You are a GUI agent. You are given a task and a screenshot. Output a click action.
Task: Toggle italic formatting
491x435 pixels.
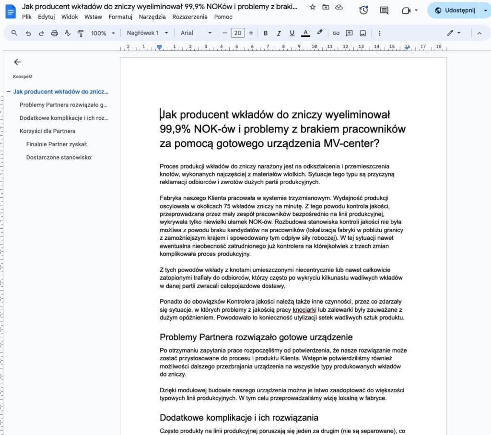(279, 33)
